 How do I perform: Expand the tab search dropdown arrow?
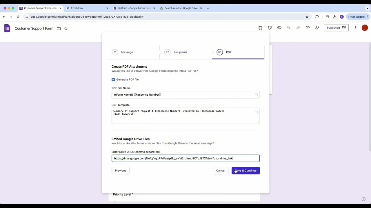pyautogui.click(x=368, y=8)
